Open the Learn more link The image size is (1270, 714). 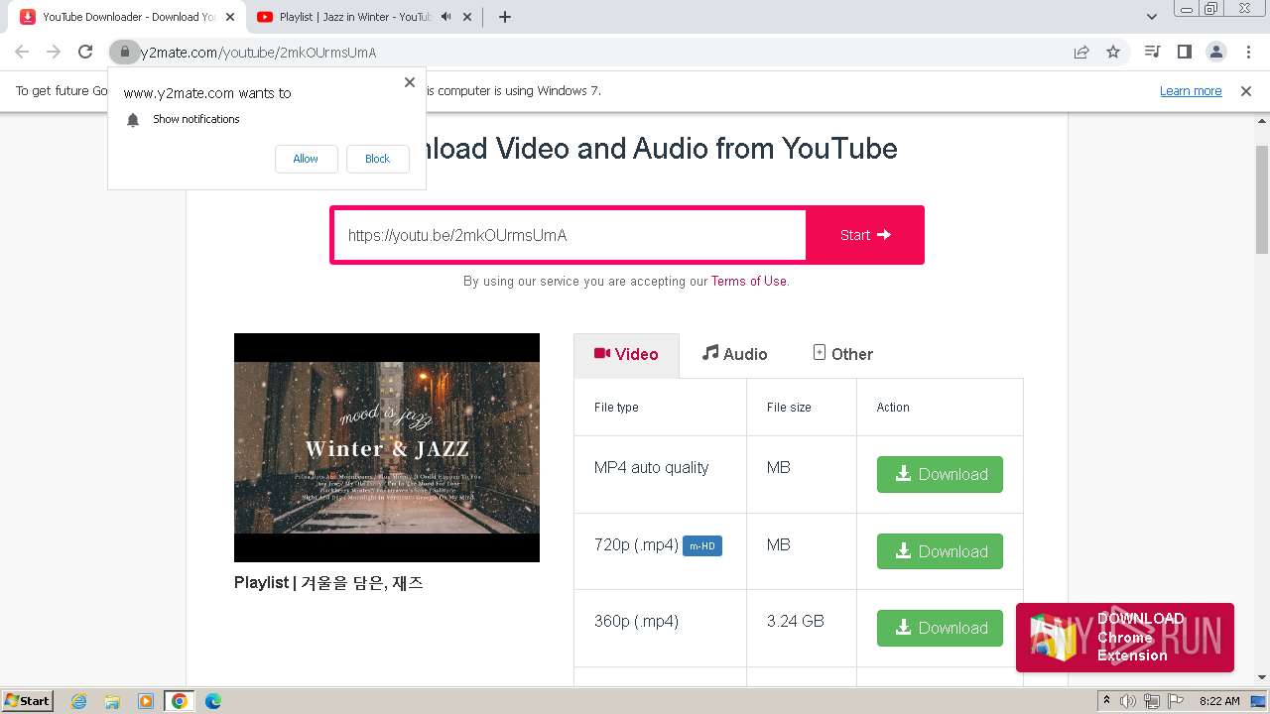coord(1191,90)
